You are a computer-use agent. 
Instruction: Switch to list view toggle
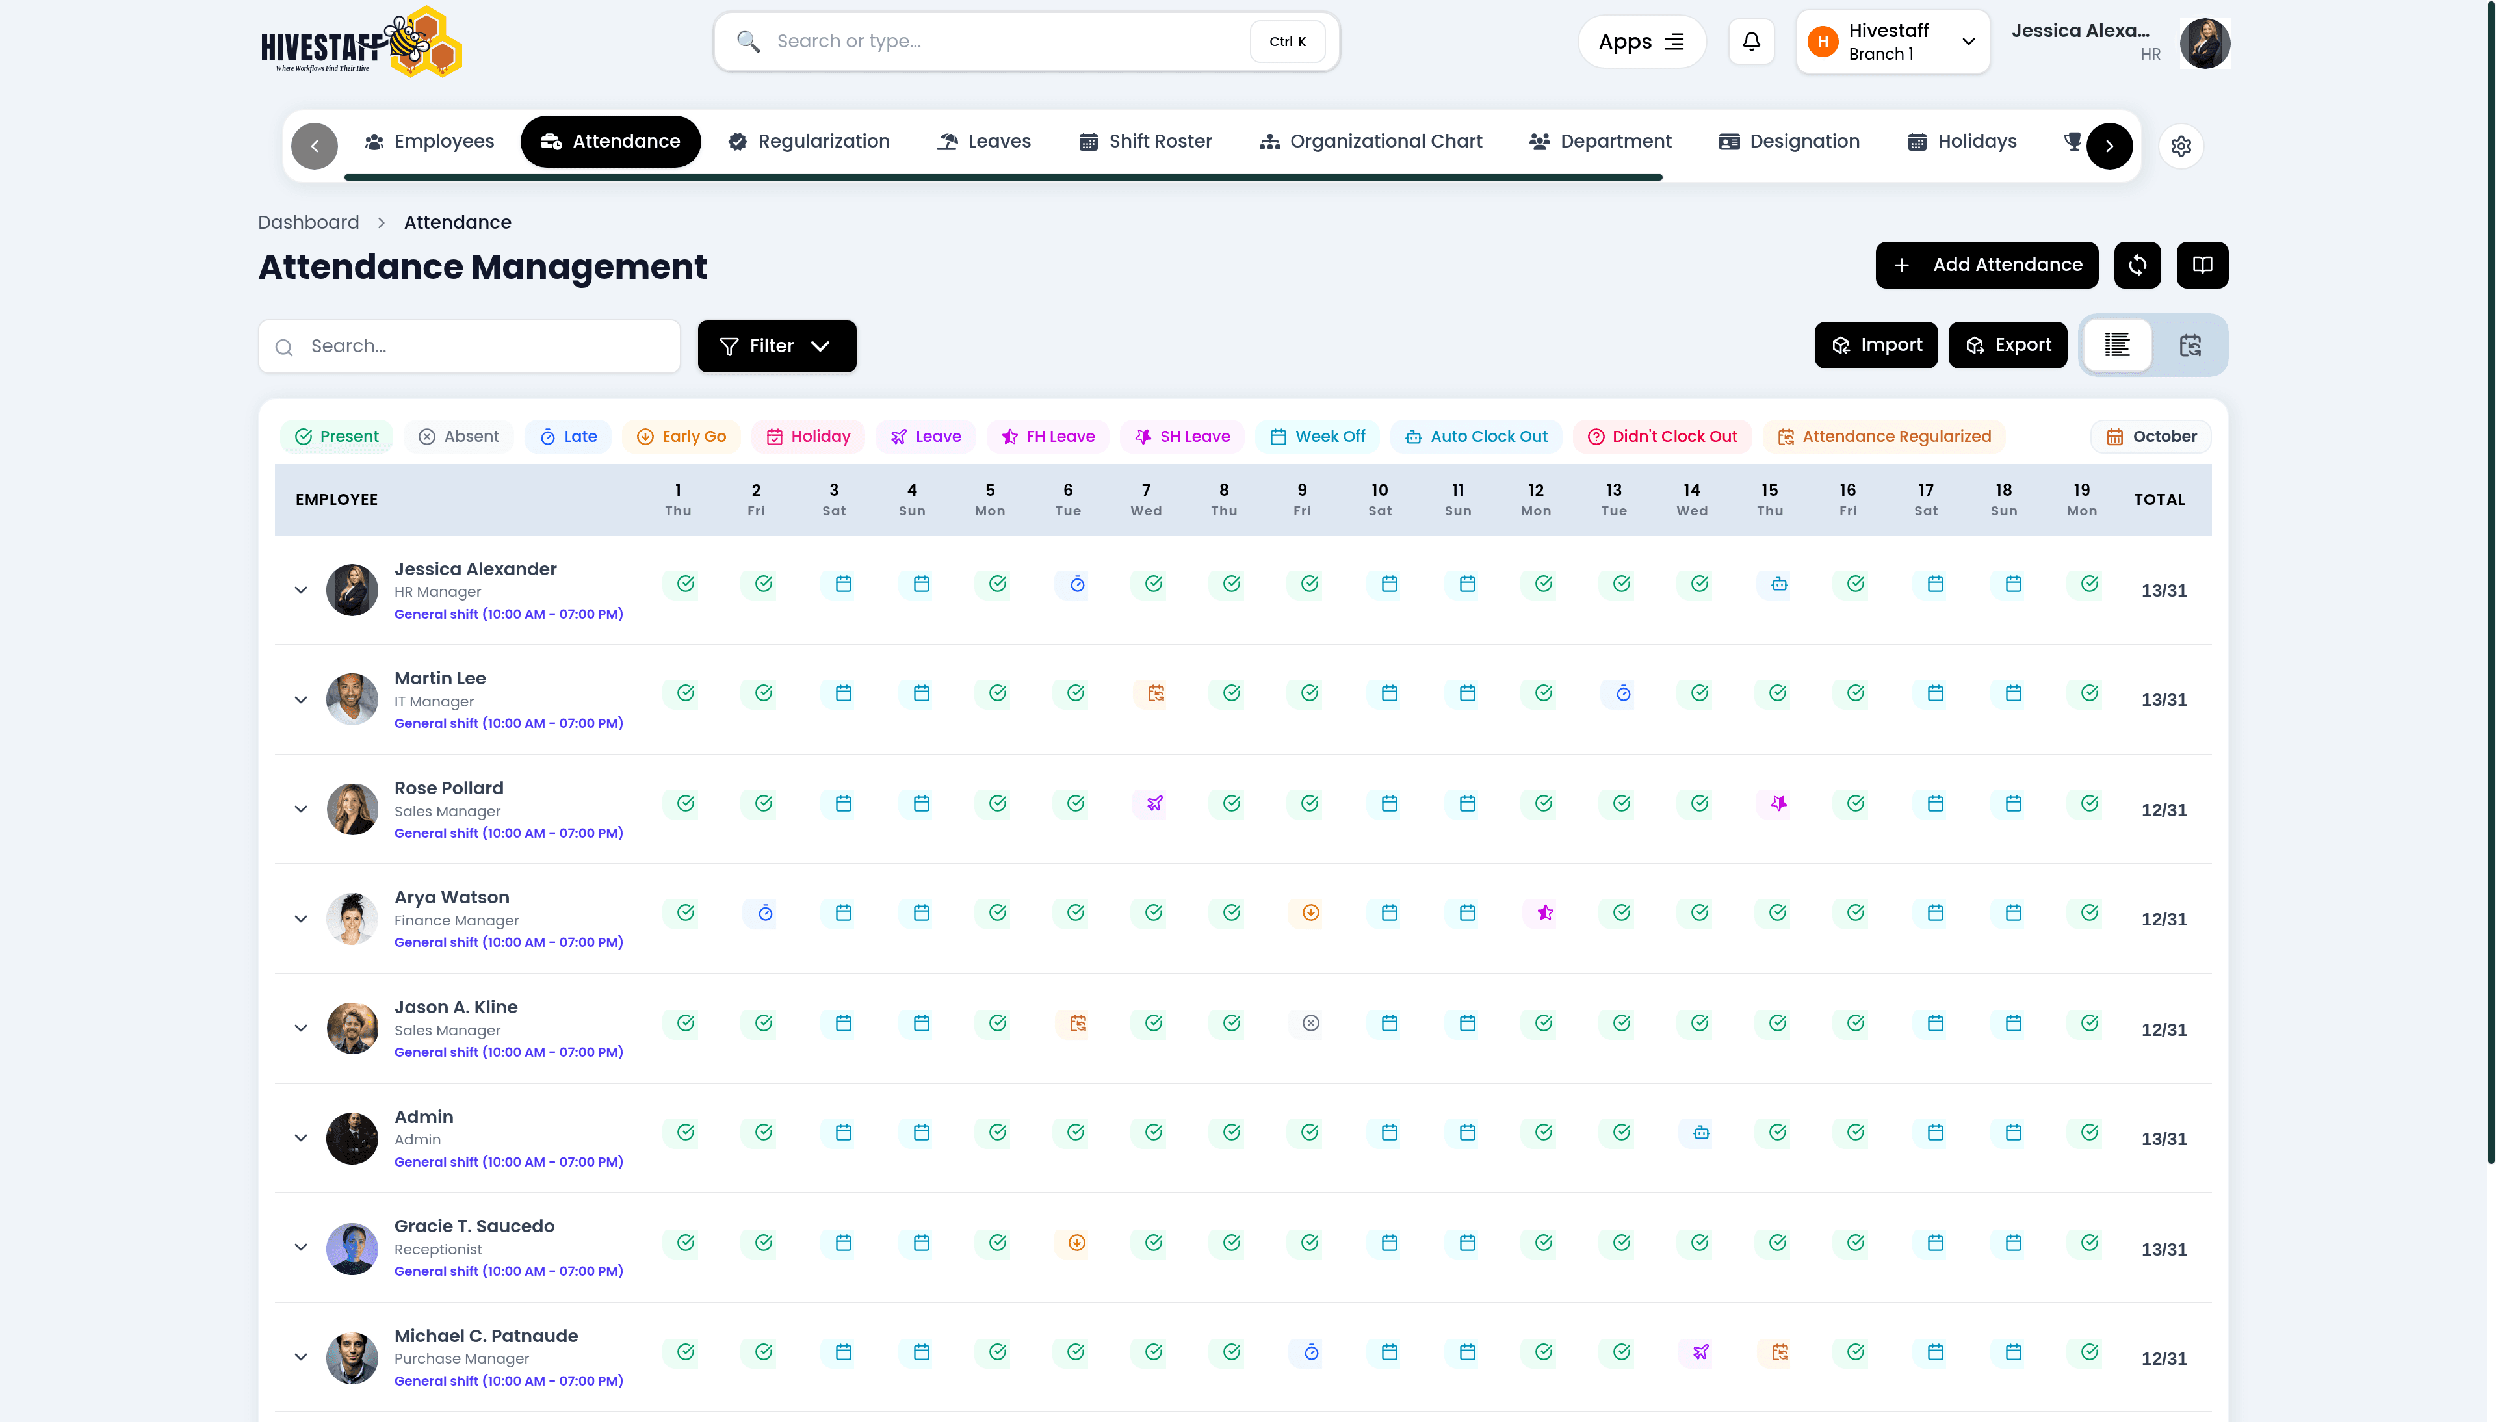click(2117, 344)
